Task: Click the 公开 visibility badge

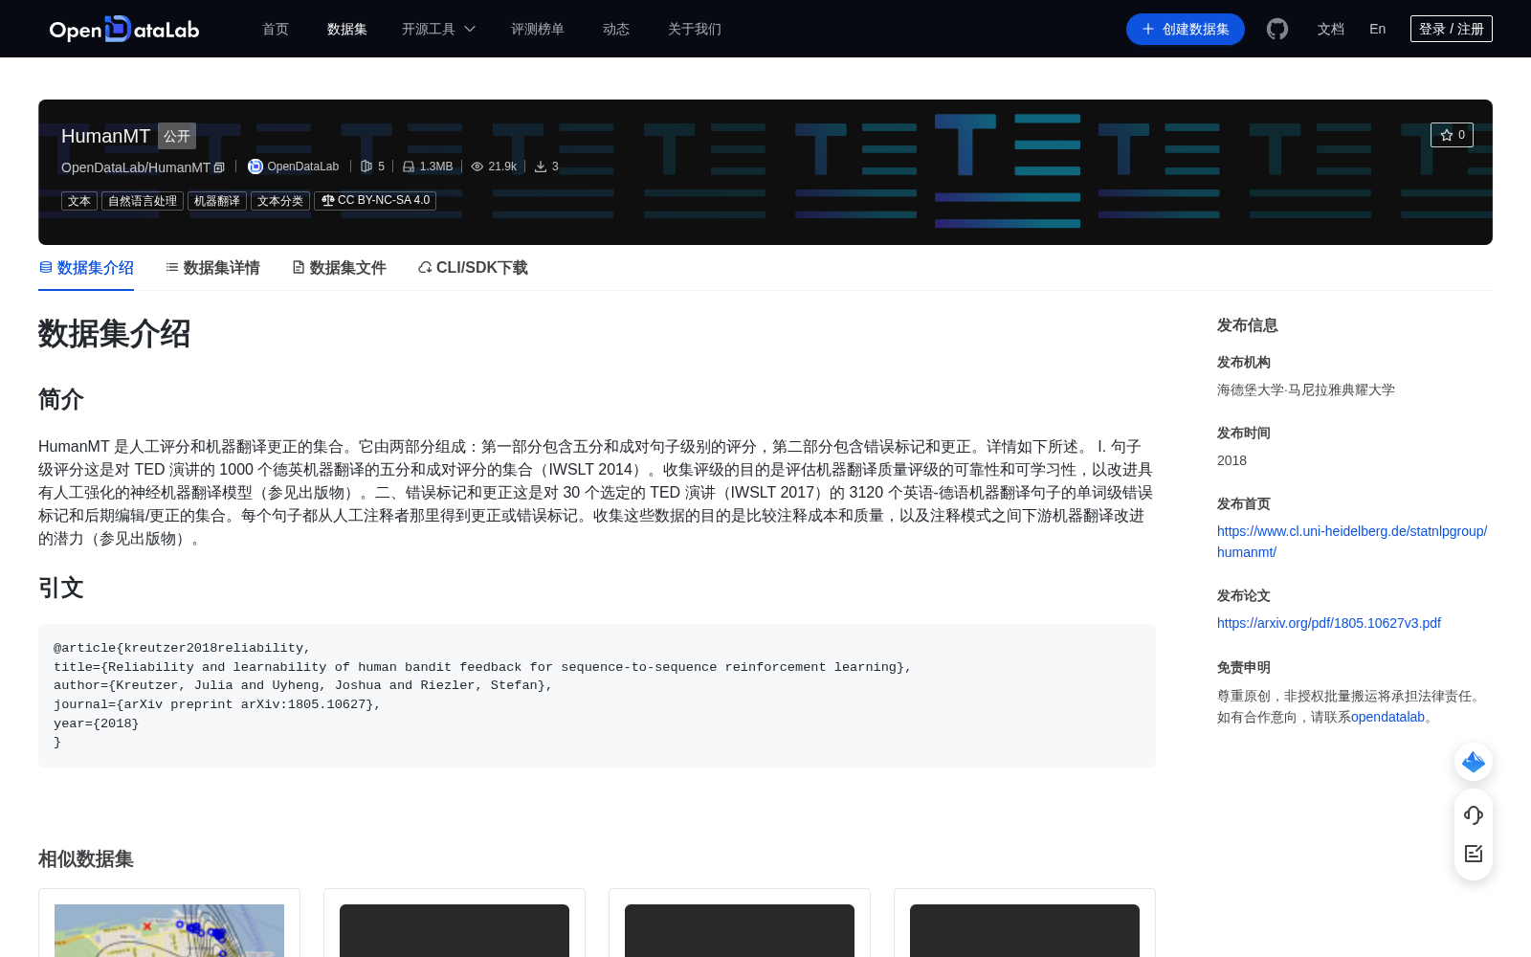Action: coord(177,136)
